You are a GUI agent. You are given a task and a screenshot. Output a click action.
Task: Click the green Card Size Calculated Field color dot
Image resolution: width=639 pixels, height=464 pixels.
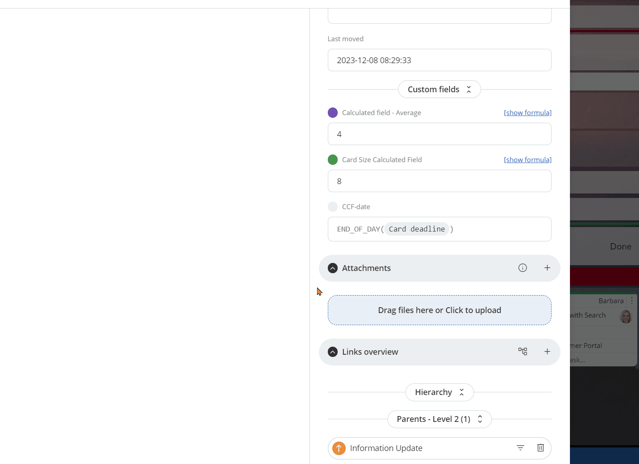click(x=333, y=160)
